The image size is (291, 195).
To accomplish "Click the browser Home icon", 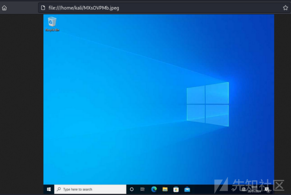I will (4, 8).
